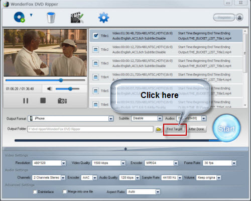Click the Output Folder path field
The width and height of the screenshot is (251, 201).
[x=90, y=129]
